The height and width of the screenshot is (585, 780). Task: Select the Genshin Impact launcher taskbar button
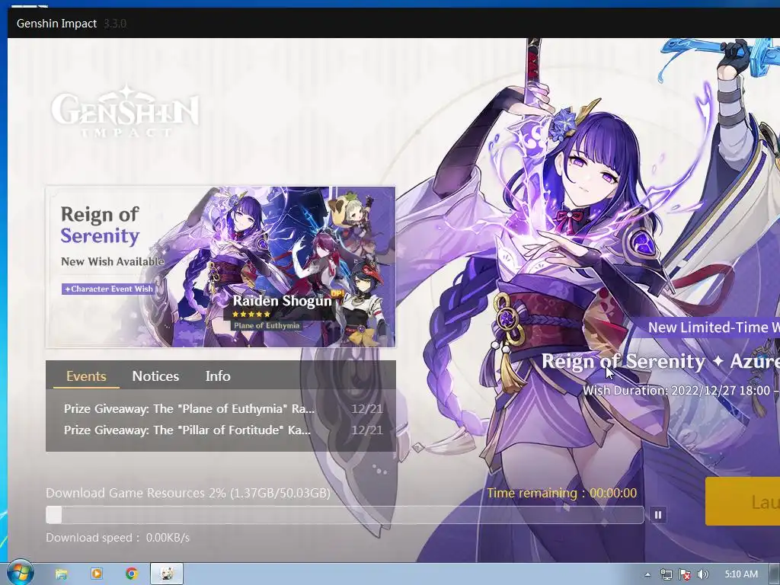click(167, 574)
